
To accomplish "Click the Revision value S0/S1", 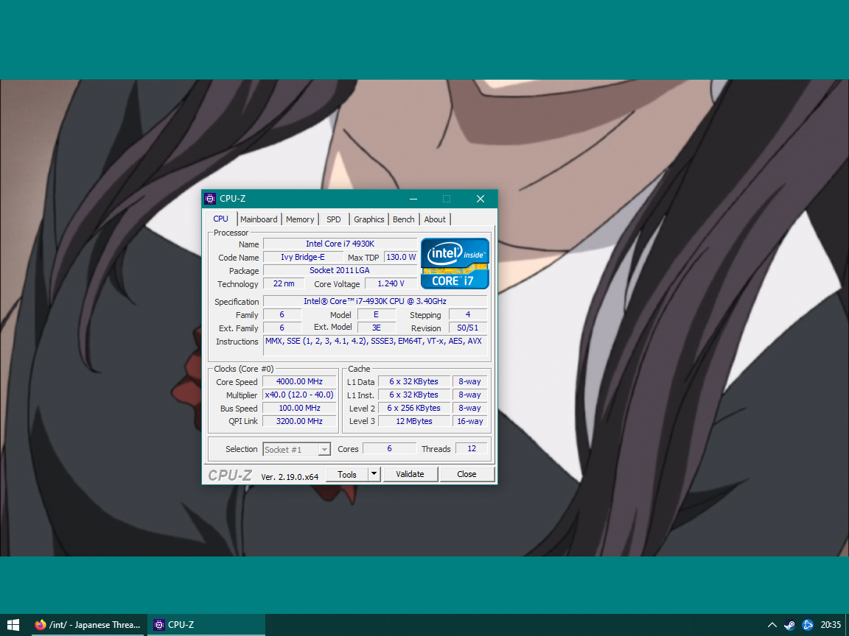I will pyautogui.click(x=468, y=328).
